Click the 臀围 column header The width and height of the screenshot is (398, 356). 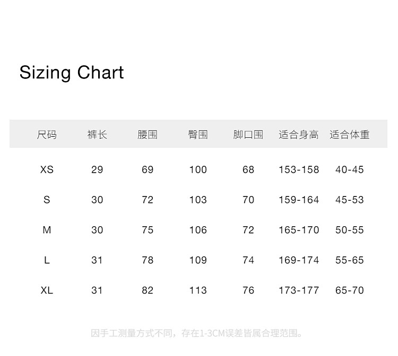198,135
